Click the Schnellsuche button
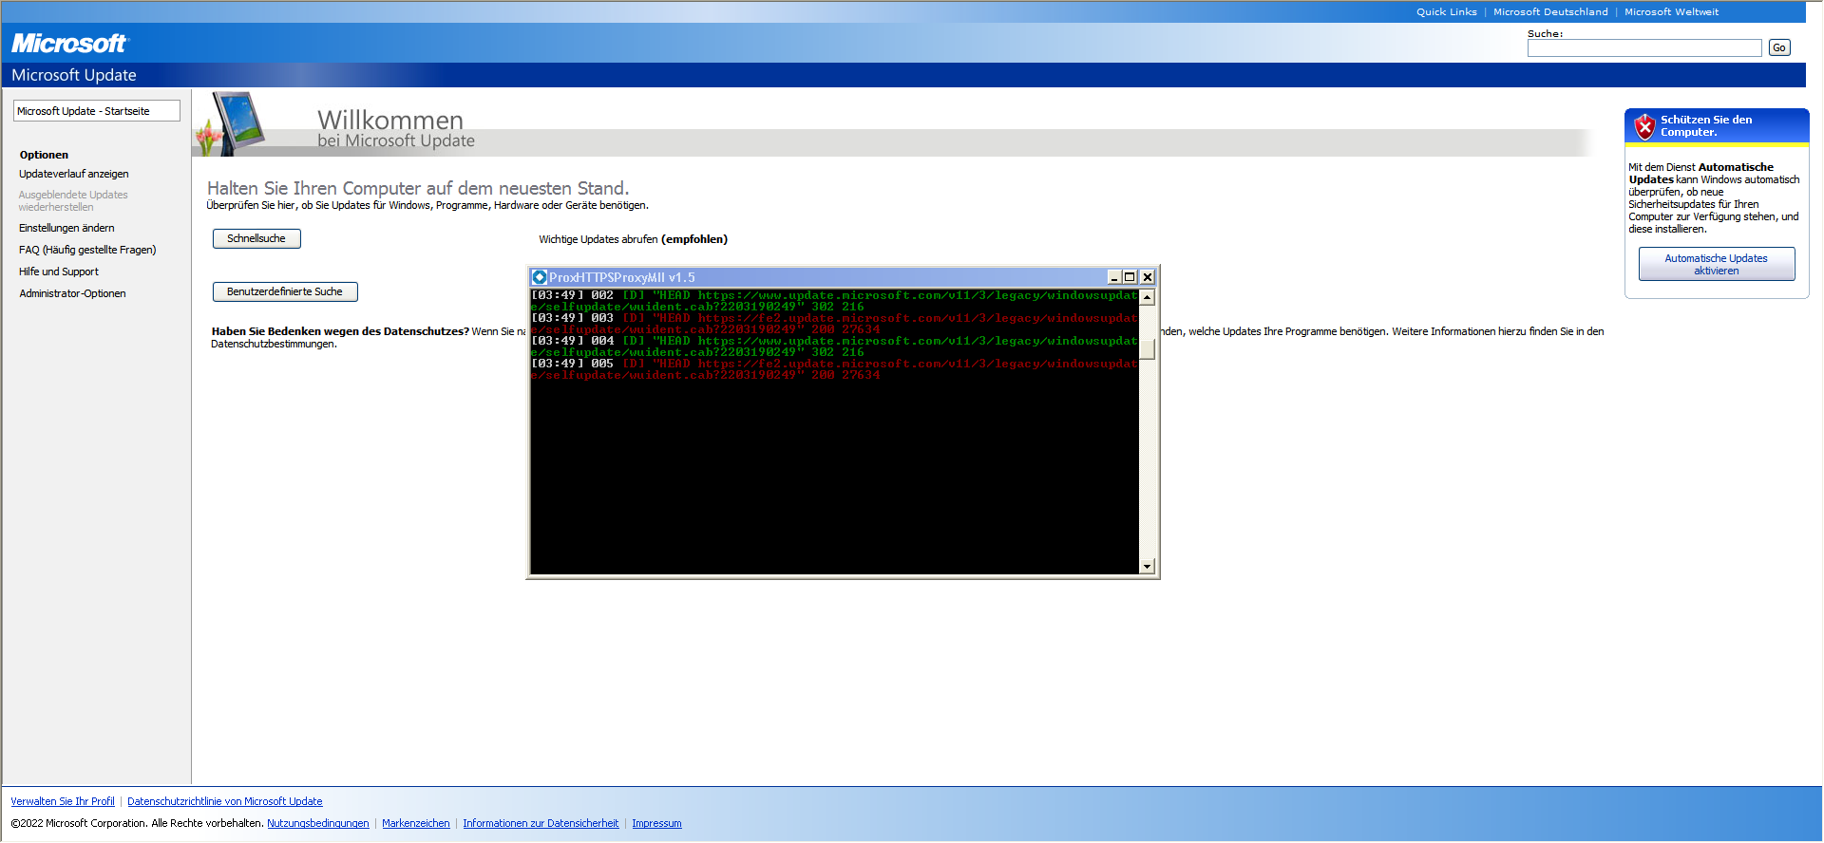This screenshot has height=843, width=1824. (x=256, y=238)
